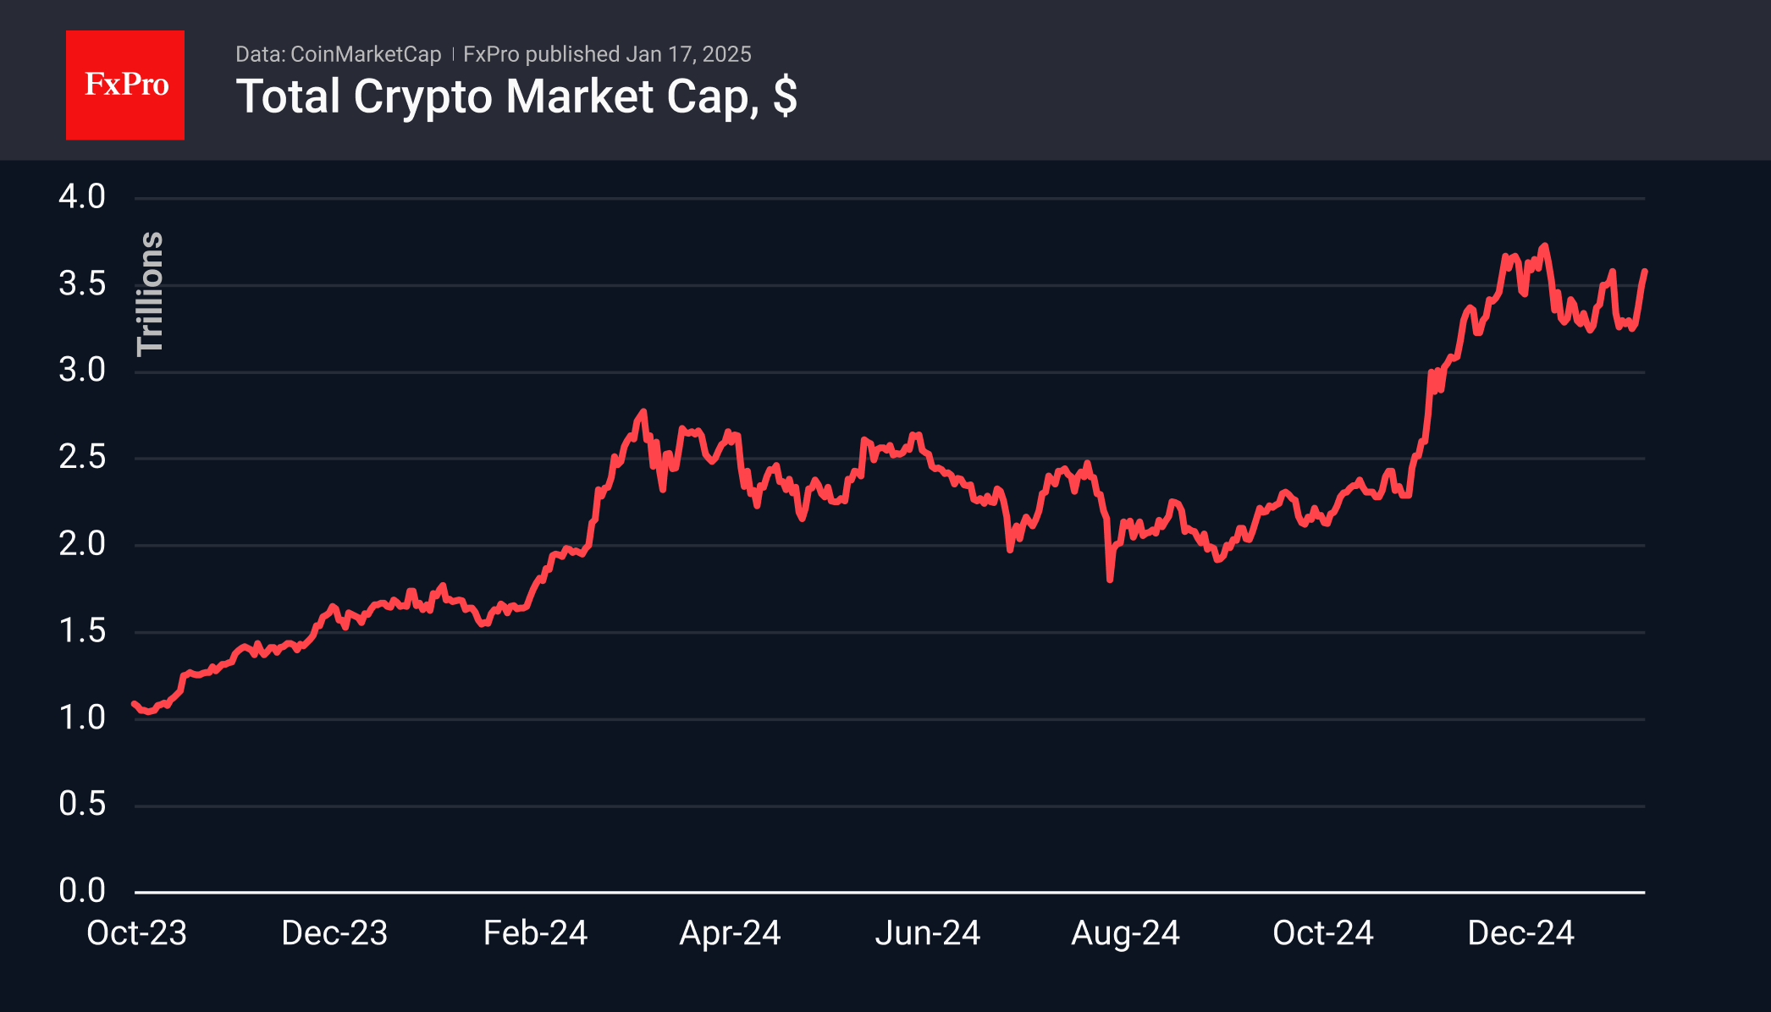1771x1012 pixels.
Task: Select the Dec-23 x-axis label
Action: point(334,932)
